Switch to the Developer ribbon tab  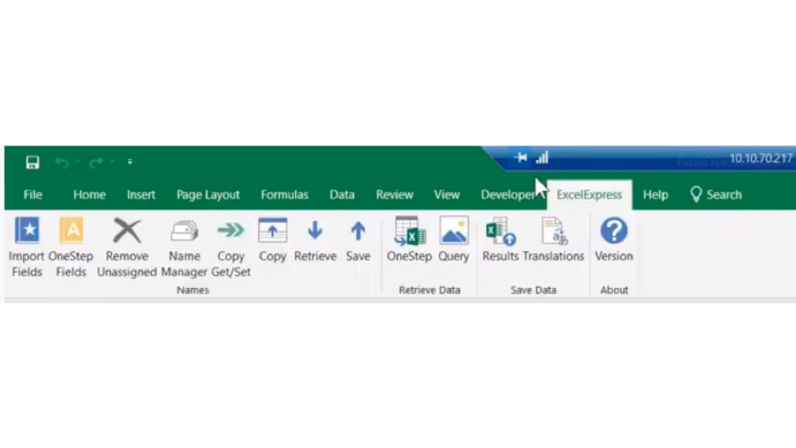pos(507,195)
